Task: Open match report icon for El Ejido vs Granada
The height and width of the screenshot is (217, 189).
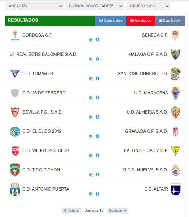Action: [91, 136]
